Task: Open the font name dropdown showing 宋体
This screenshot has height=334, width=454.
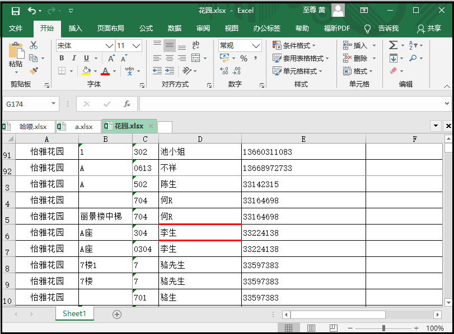Action: (x=85, y=46)
